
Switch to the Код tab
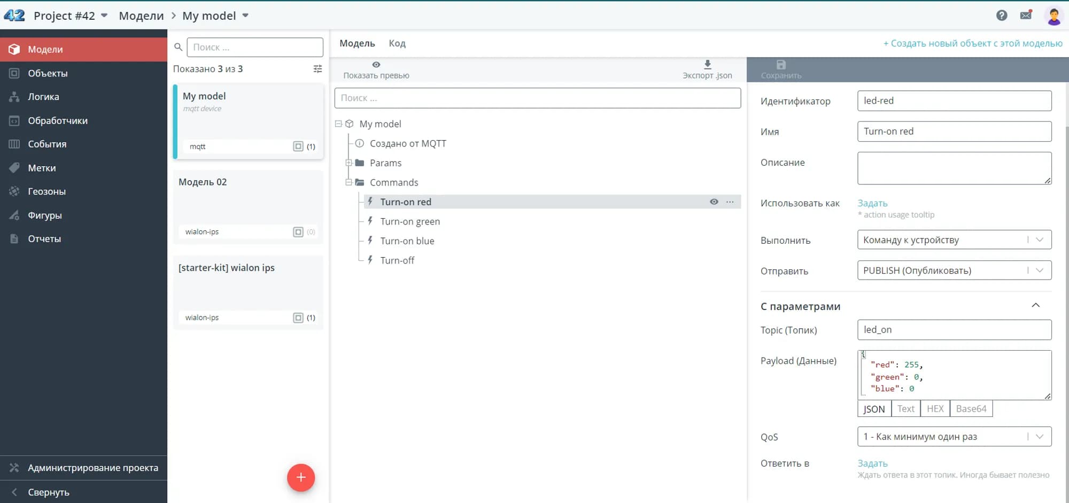397,43
